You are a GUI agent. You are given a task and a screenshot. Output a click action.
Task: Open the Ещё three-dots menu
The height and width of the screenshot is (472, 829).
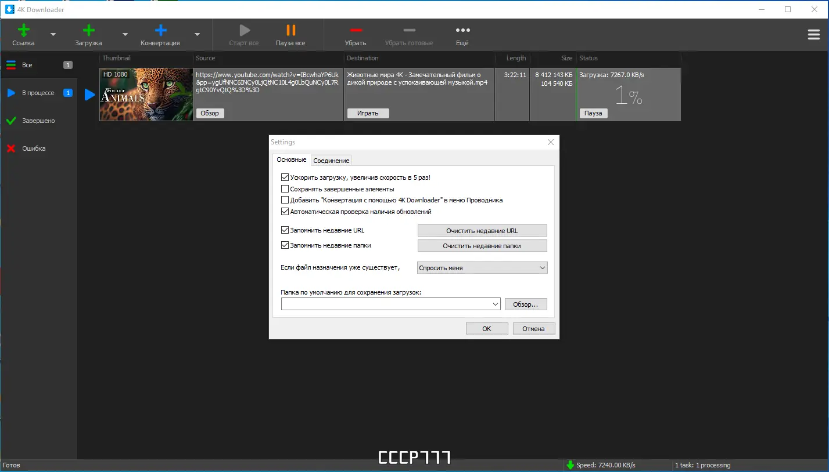click(462, 30)
